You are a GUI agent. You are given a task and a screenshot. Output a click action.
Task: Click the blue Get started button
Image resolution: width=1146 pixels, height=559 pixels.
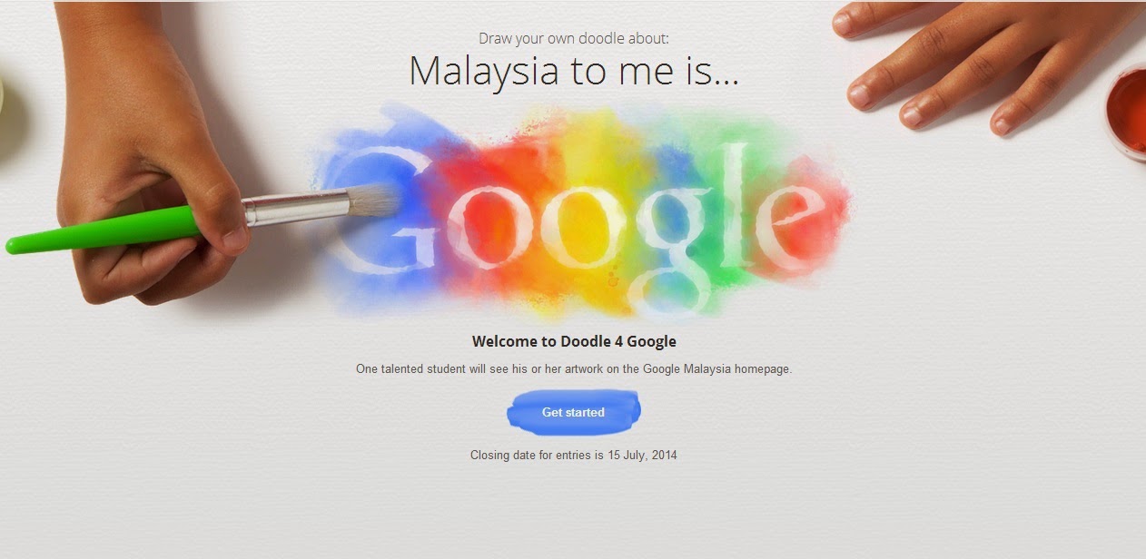[573, 412]
